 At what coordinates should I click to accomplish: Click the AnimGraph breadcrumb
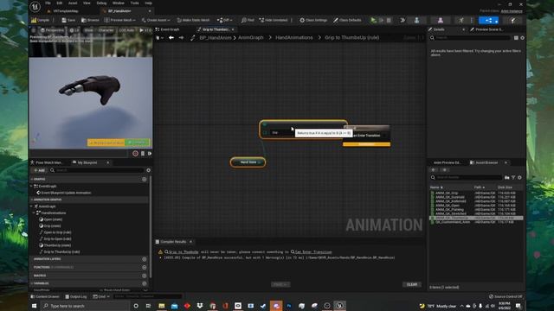[x=251, y=38]
